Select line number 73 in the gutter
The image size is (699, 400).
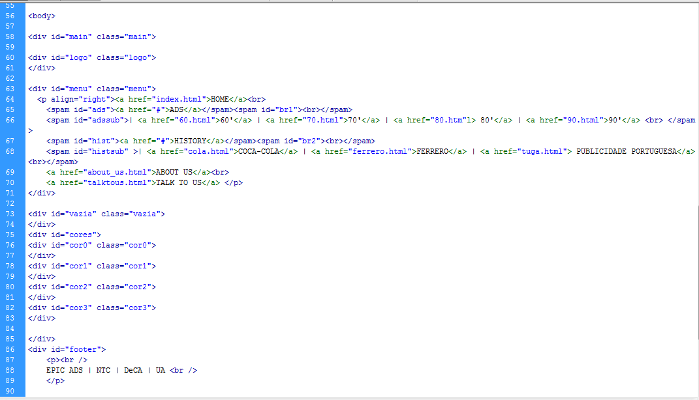pyautogui.click(x=10, y=214)
